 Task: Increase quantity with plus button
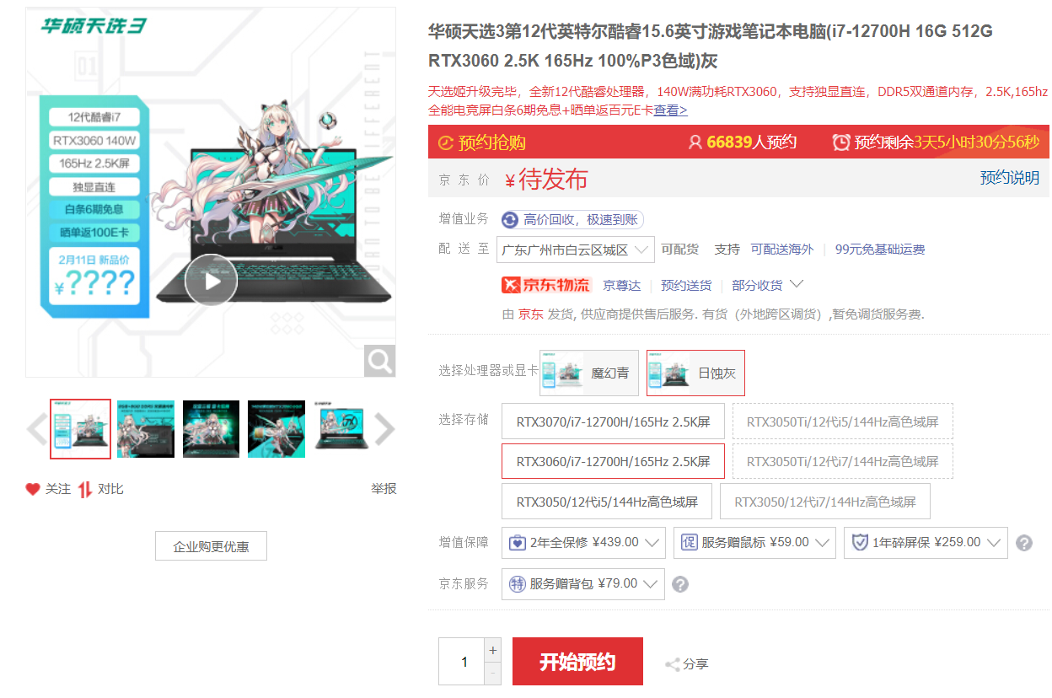(493, 650)
